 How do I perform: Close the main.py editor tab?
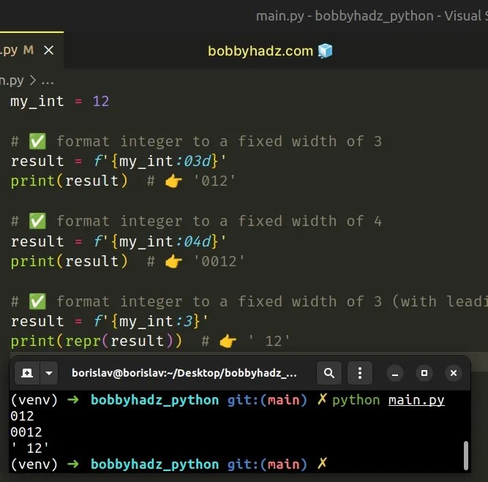48,50
